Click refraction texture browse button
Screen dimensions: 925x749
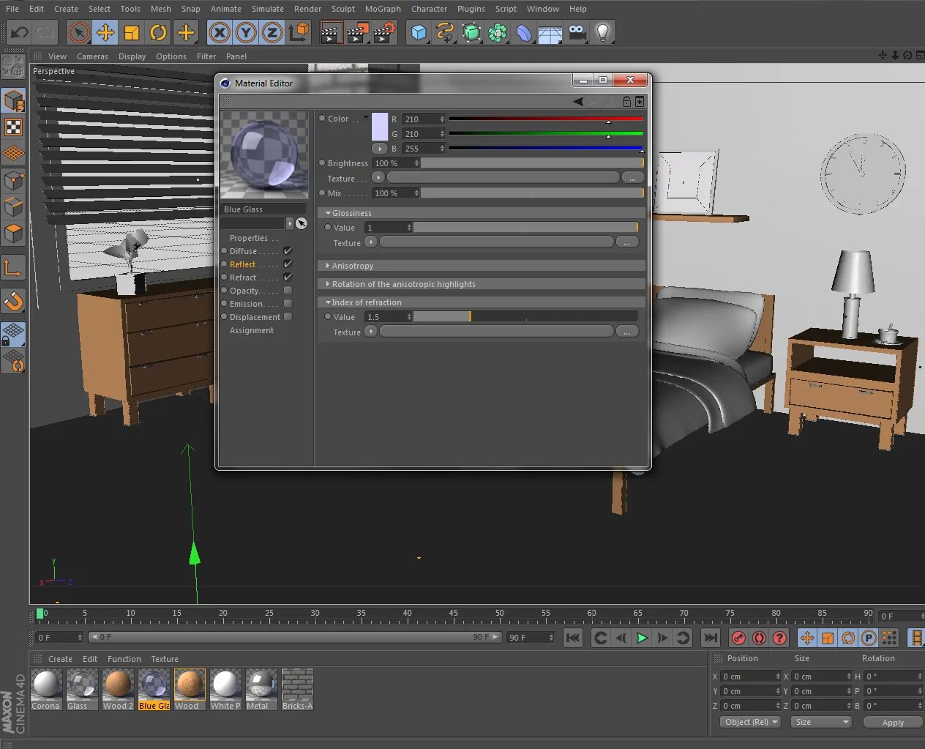tap(627, 332)
